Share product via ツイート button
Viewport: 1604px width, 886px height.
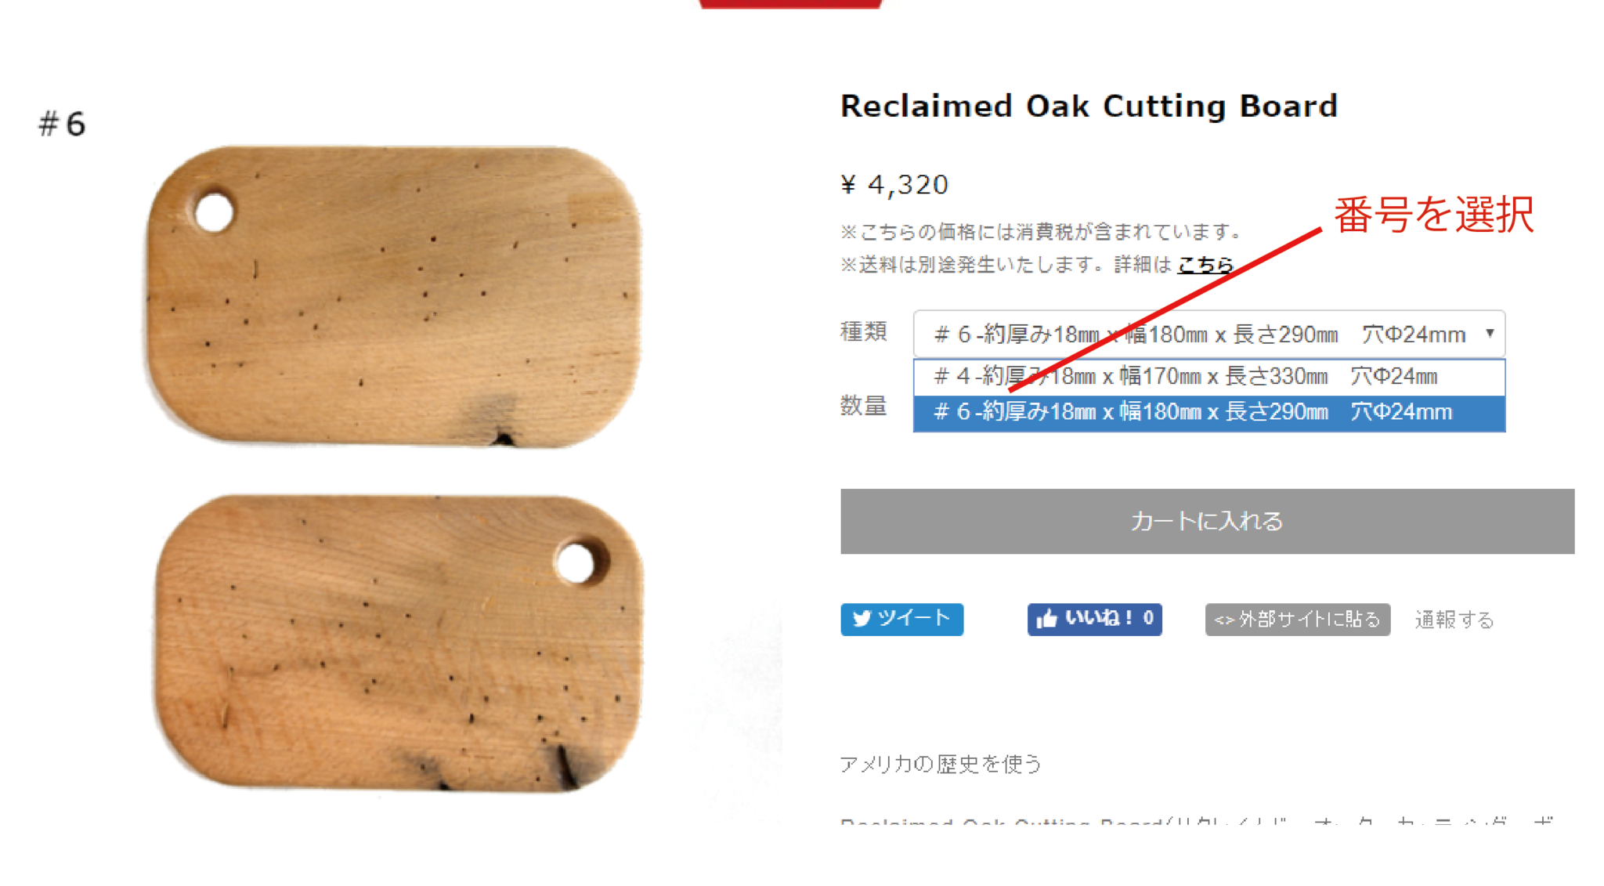pos(901,619)
